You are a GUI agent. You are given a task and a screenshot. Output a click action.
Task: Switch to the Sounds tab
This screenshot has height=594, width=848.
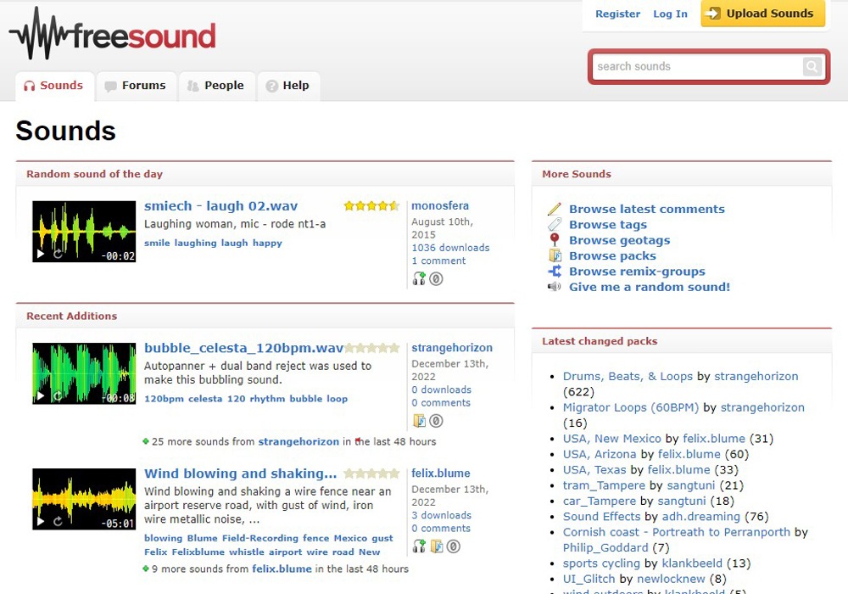(53, 85)
